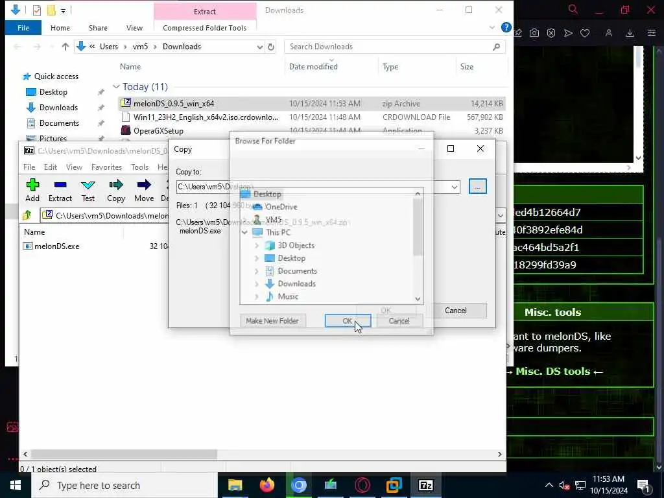Click the browser downloads arrow icon
Viewport: 664px width, 498px height.
pyautogui.click(x=630, y=33)
